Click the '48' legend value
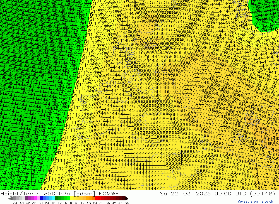279x204 pixels. tap(121, 203)
